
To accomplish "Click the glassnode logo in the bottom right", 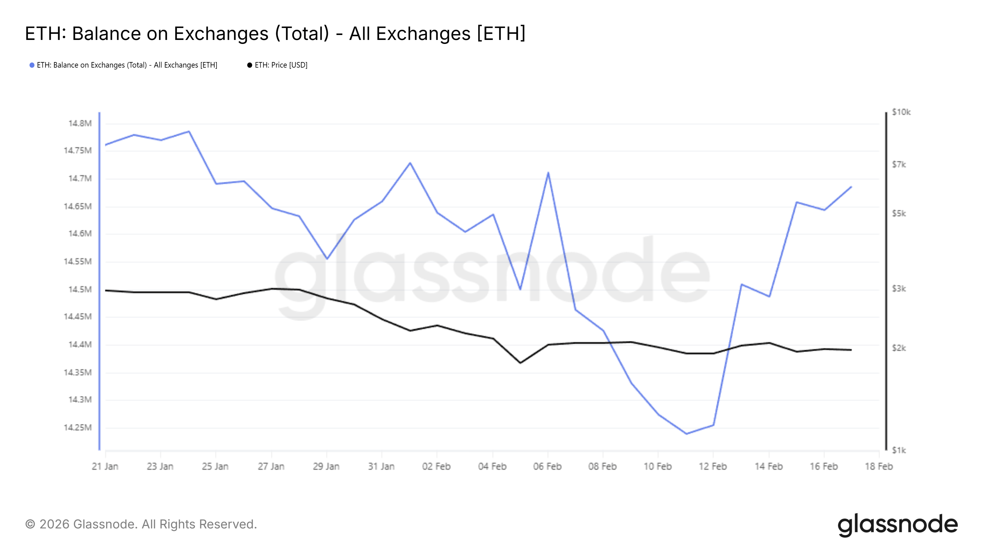I will [x=897, y=525].
